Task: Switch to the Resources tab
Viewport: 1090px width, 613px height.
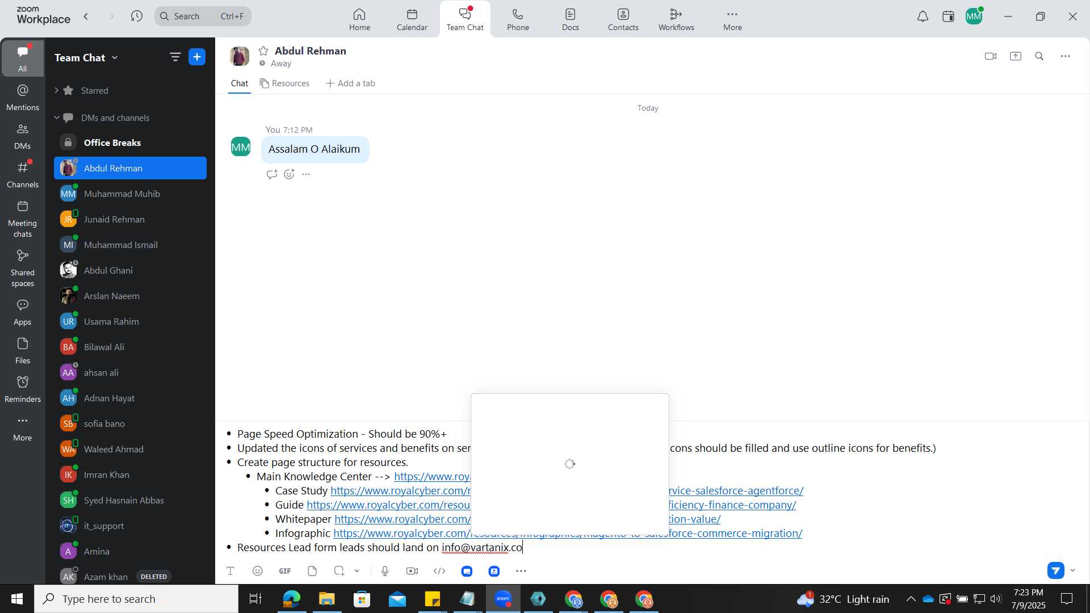Action: [285, 83]
